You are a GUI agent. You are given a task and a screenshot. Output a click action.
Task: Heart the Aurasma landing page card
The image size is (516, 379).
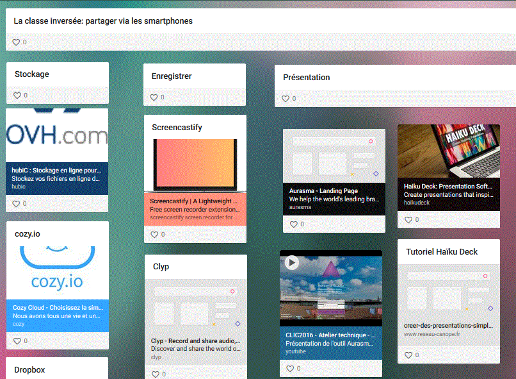tap(294, 224)
